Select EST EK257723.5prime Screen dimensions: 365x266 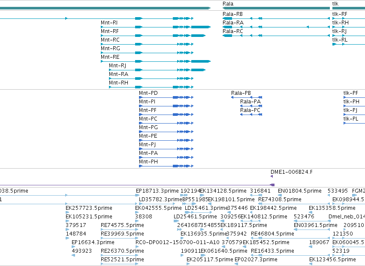pyautogui.click(x=89, y=208)
